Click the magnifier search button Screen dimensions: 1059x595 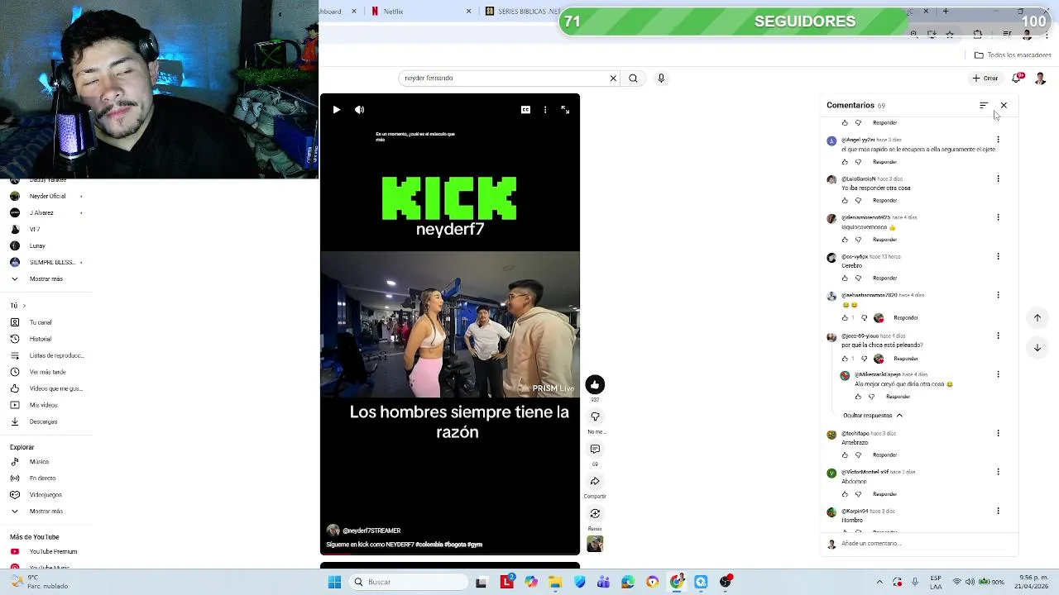pos(633,78)
